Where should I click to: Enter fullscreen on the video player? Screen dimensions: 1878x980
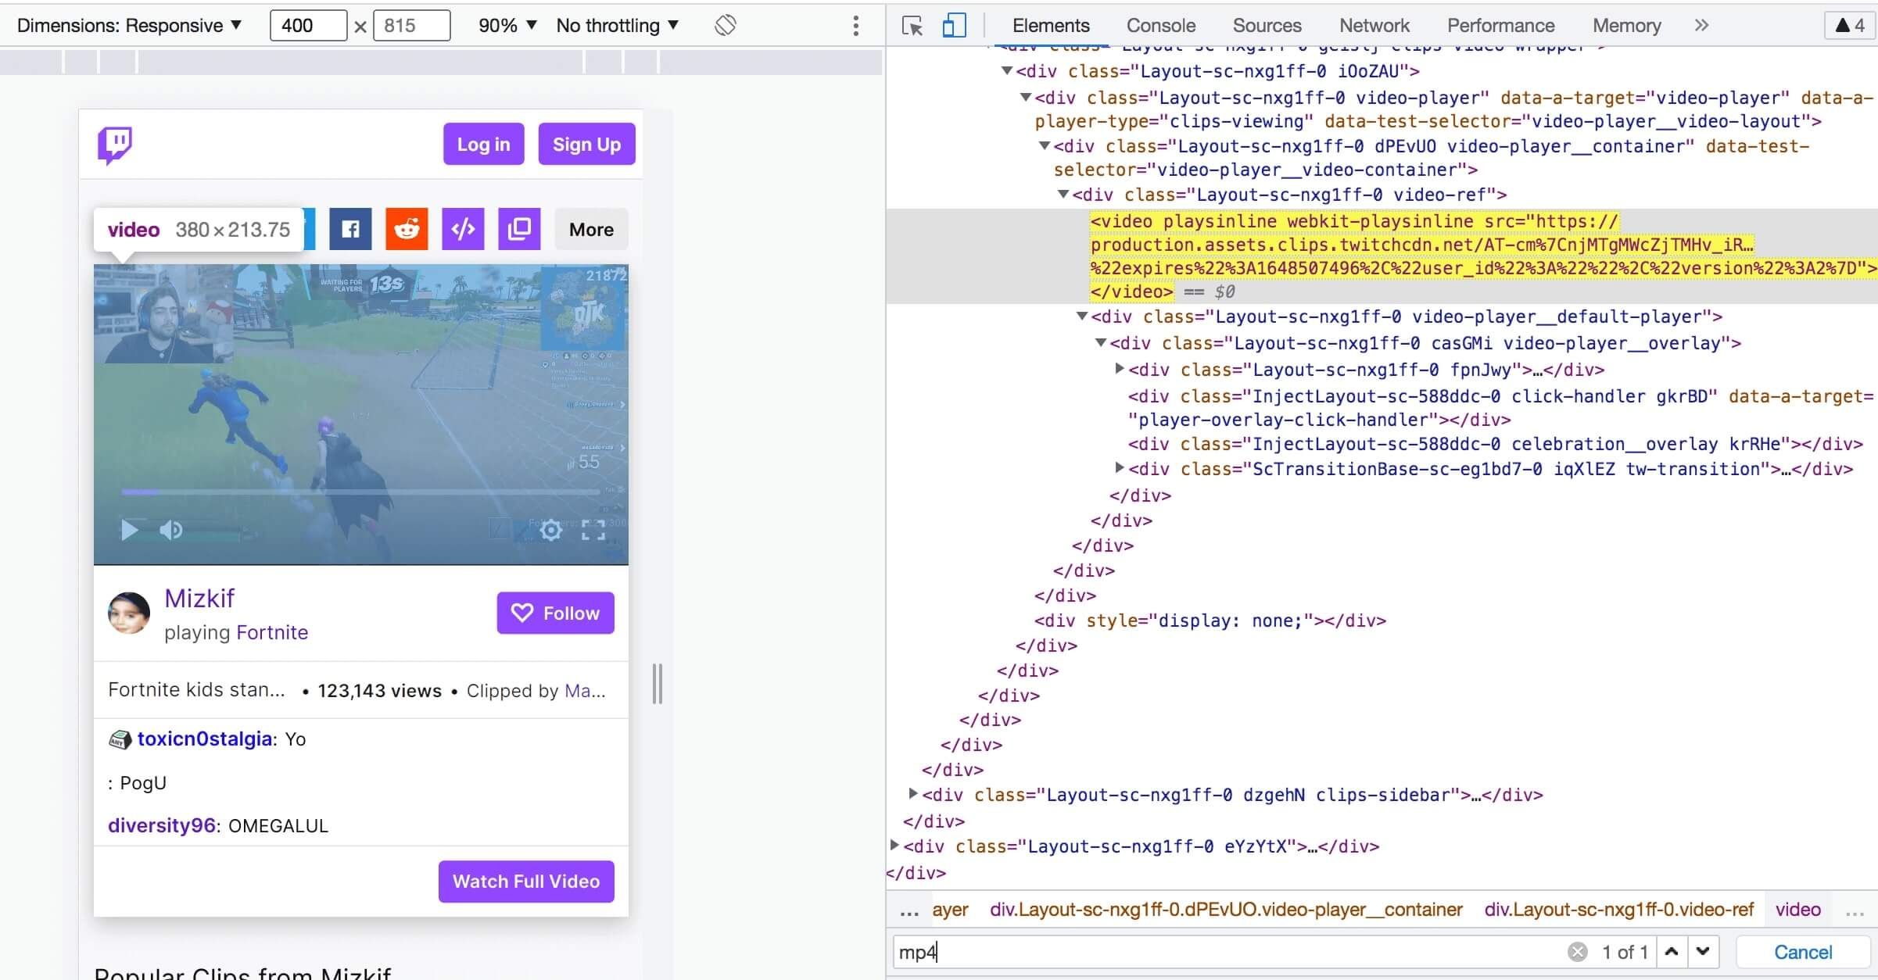[593, 531]
